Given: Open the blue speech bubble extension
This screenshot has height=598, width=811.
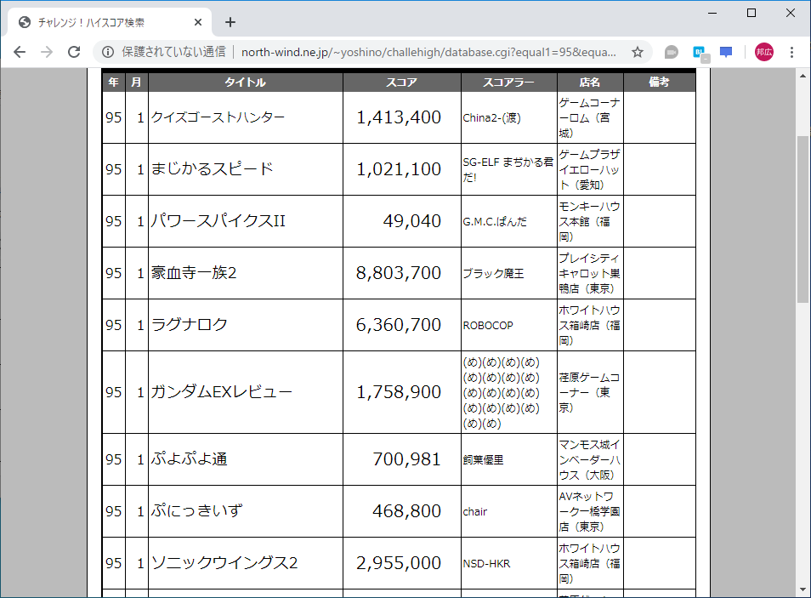Looking at the screenshot, I should (725, 52).
